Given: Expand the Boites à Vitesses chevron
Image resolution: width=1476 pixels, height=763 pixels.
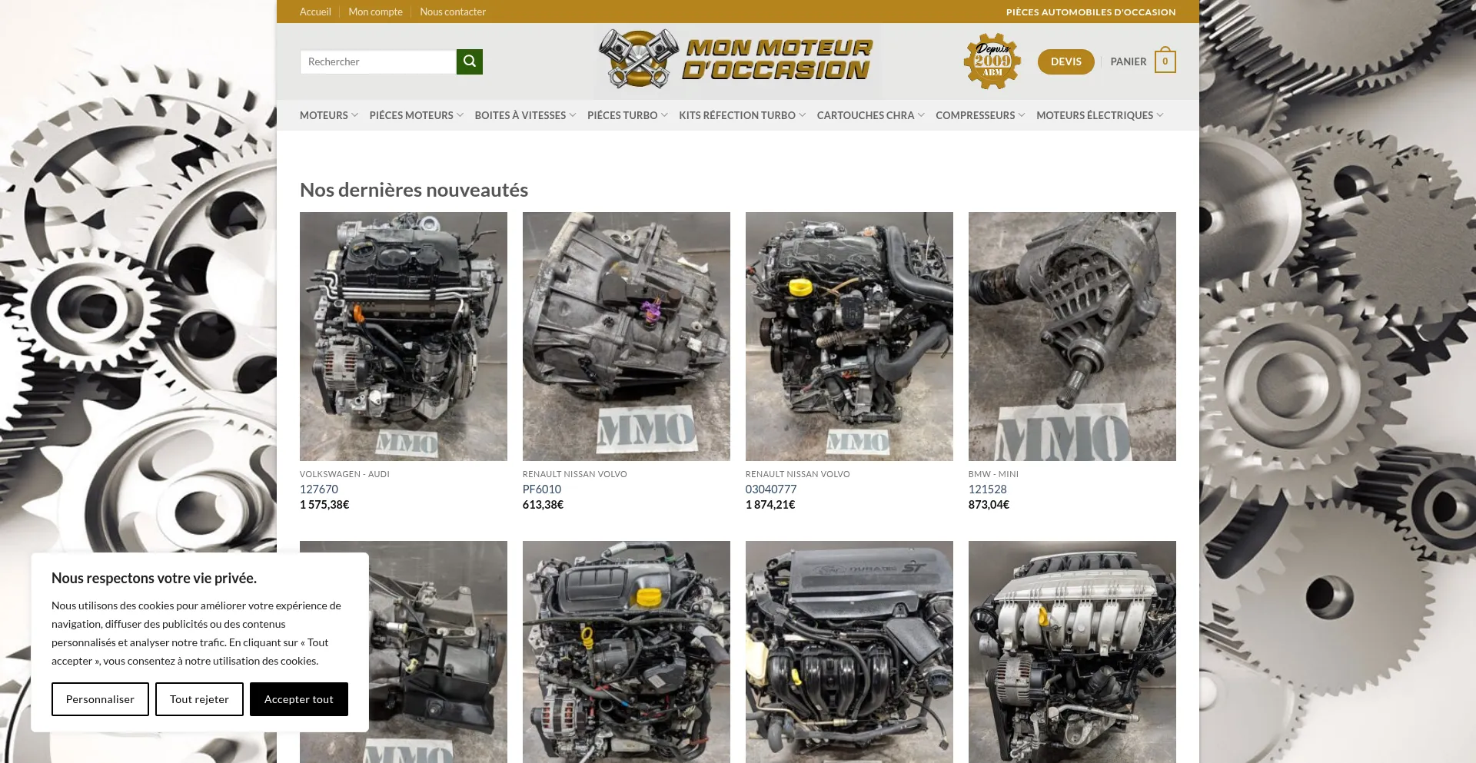Looking at the screenshot, I should [572, 115].
